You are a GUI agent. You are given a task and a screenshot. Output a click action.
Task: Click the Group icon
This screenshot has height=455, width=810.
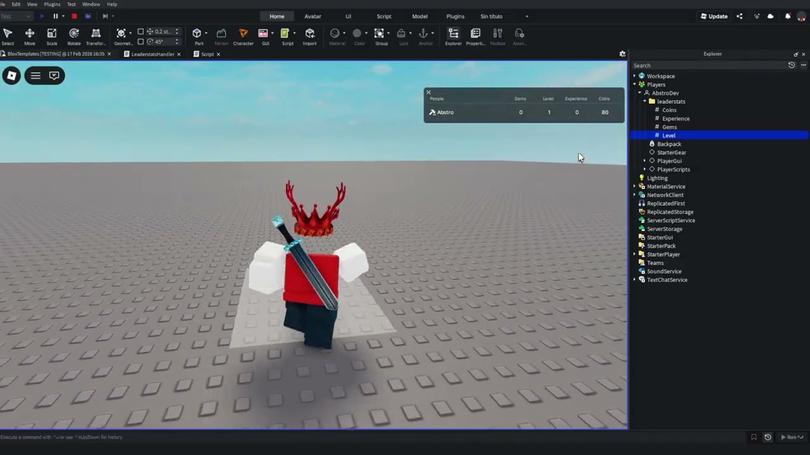pyautogui.click(x=379, y=33)
